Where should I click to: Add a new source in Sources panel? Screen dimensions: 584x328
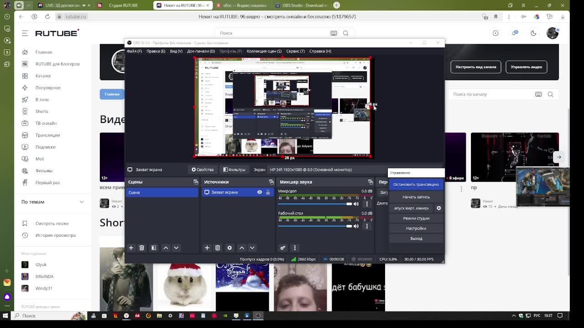(207, 248)
